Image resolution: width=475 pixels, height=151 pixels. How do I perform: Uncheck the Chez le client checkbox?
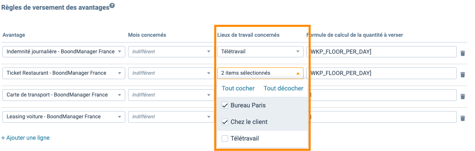225,122
